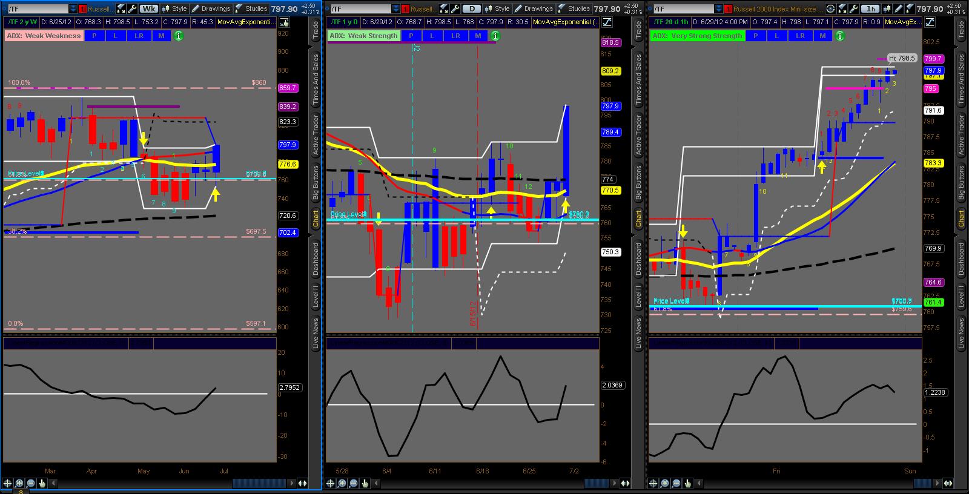Click Studies flask icon in hourly chart
Screen dimensions: 969x494
coord(908,8)
